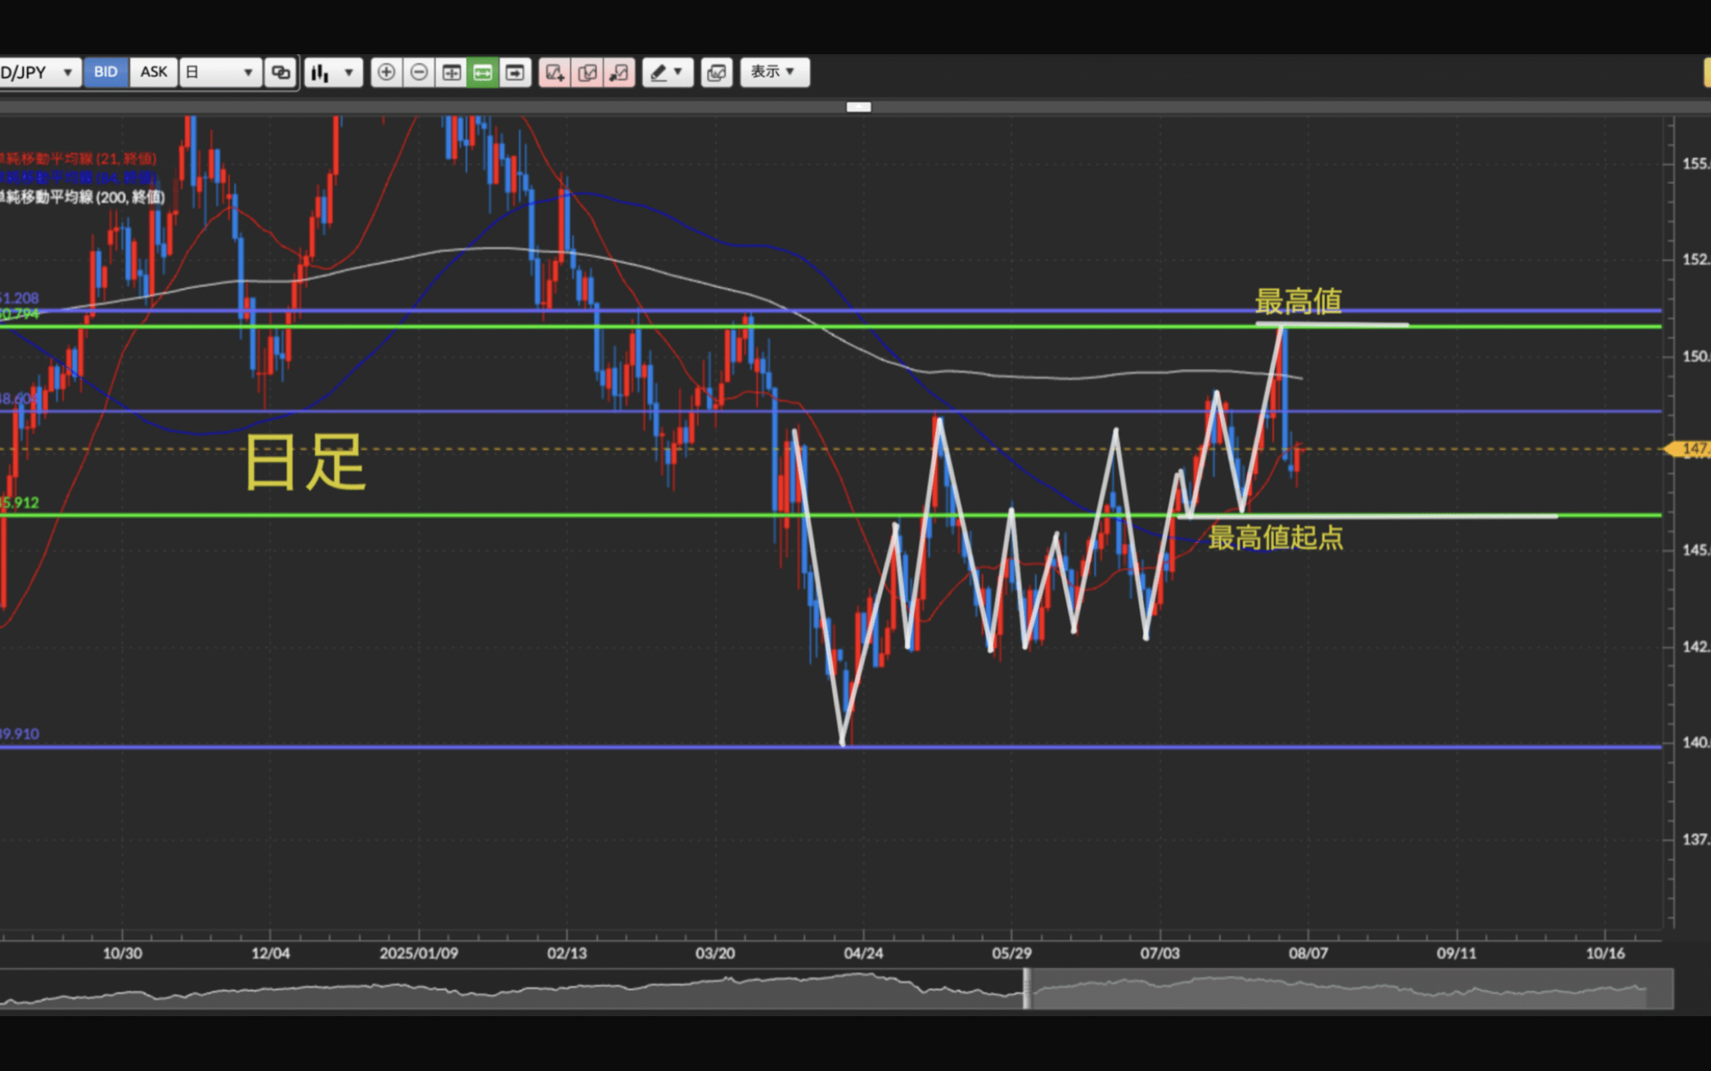Click the add indicator chart icon
This screenshot has height=1071, width=1711.
[x=555, y=72]
